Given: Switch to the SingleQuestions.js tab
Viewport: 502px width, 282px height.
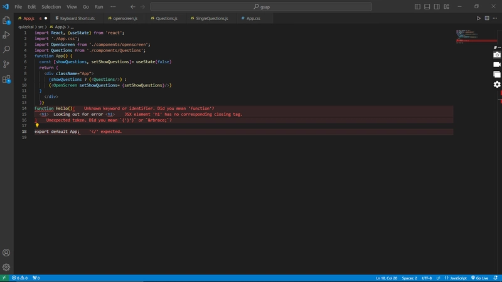Looking at the screenshot, I should click(x=211, y=19).
